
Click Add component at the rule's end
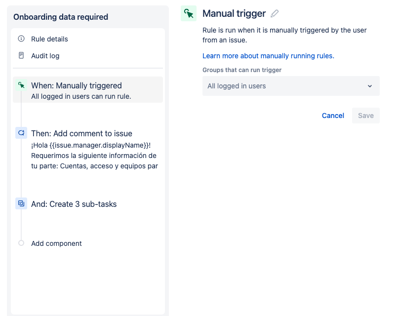click(56, 243)
